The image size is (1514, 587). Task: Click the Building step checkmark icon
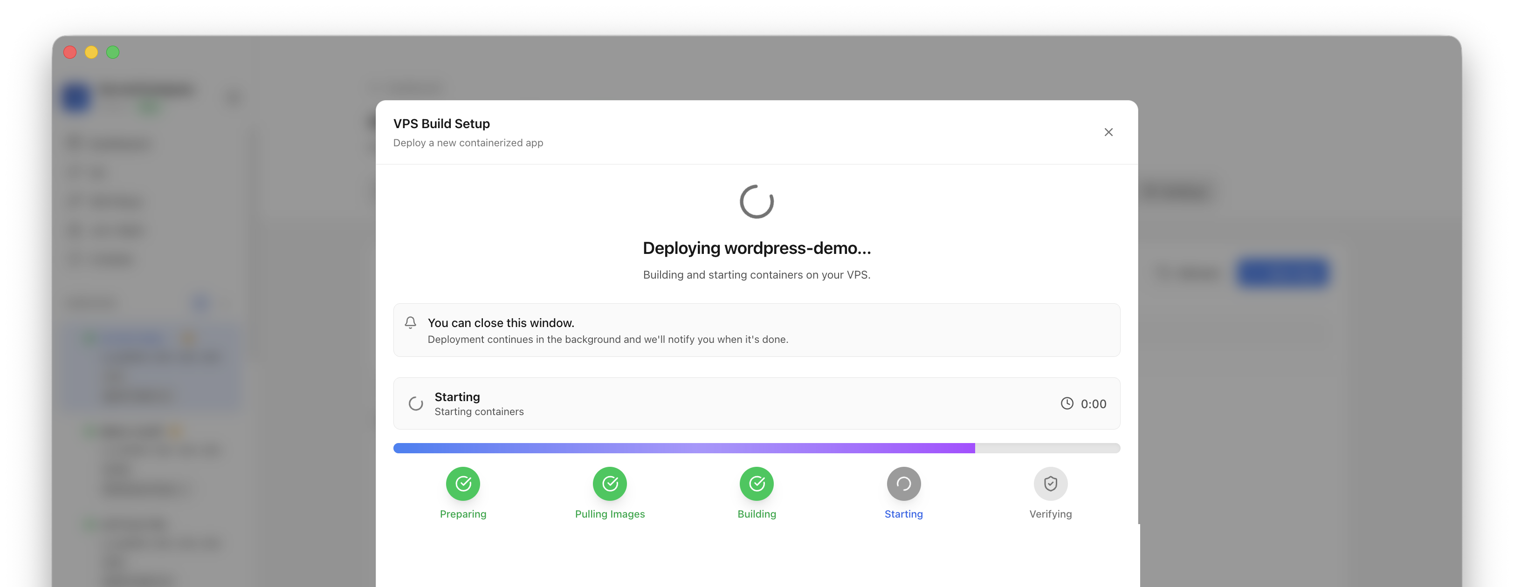pos(757,484)
